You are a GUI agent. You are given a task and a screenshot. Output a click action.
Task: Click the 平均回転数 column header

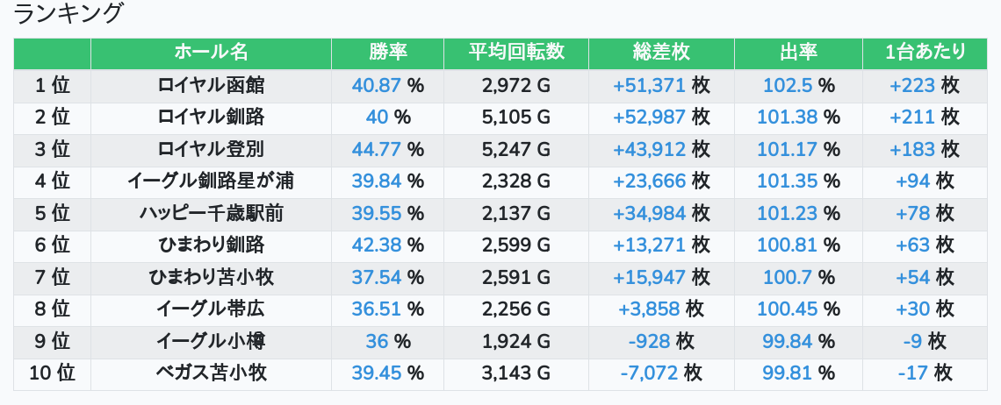tap(515, 53)
